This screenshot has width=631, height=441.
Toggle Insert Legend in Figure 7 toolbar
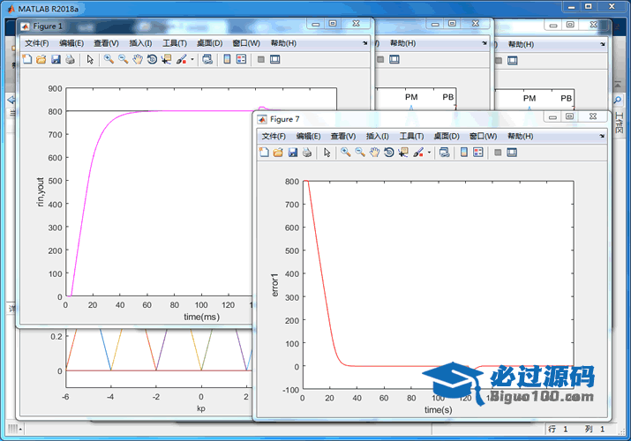pyautogui.click(x=478, y=153)
